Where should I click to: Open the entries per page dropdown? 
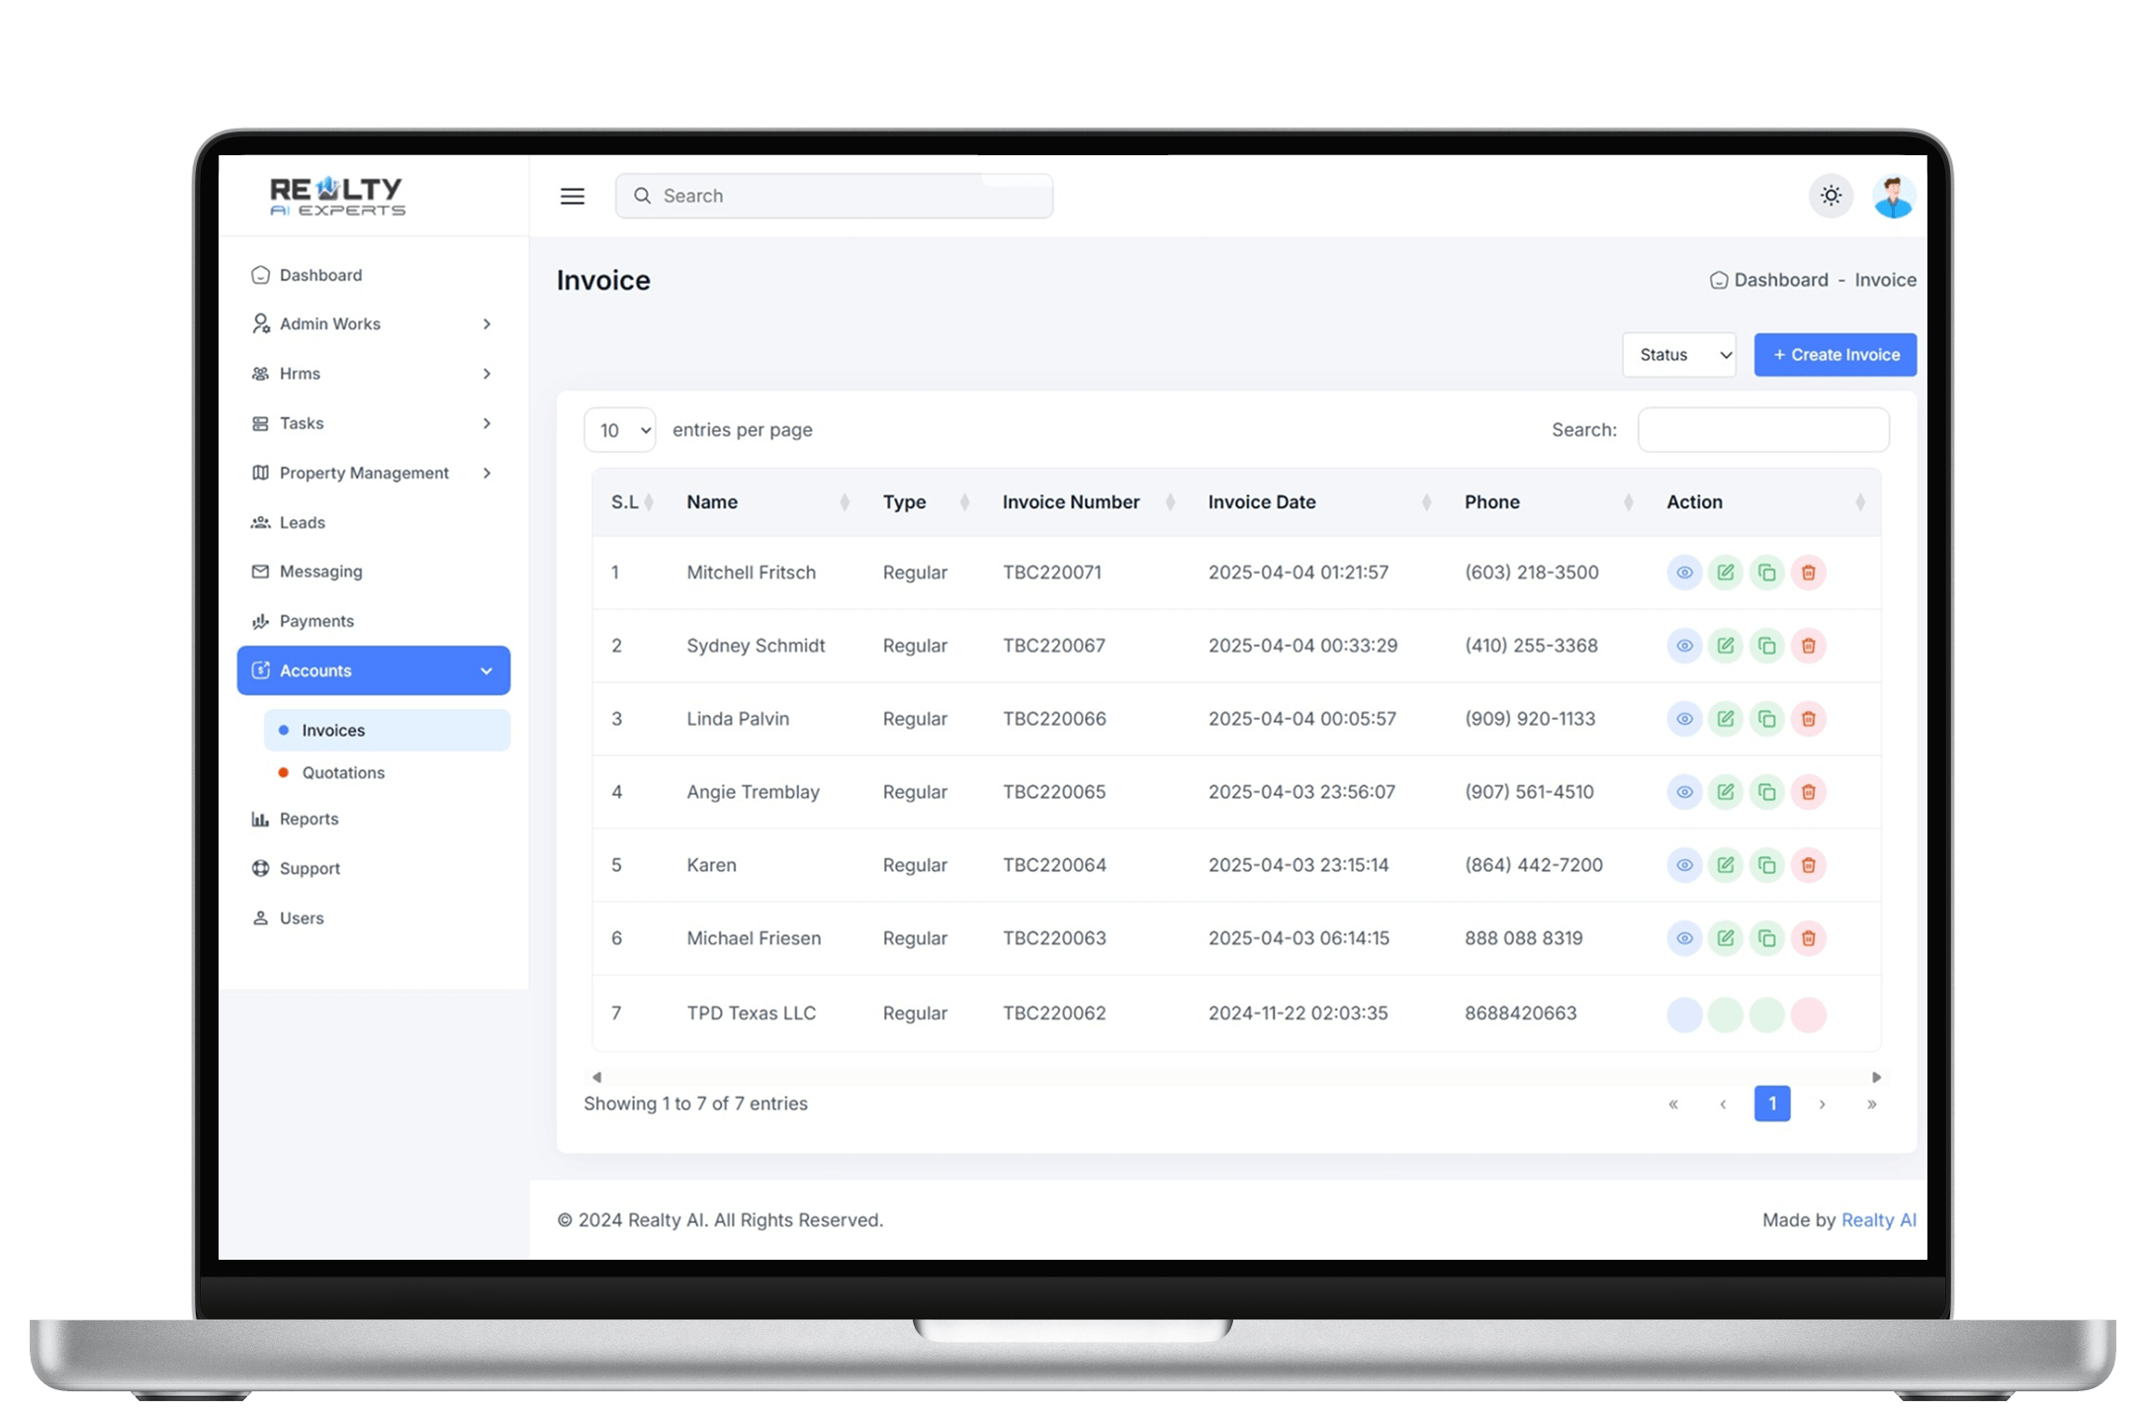(x=620, y=430)
